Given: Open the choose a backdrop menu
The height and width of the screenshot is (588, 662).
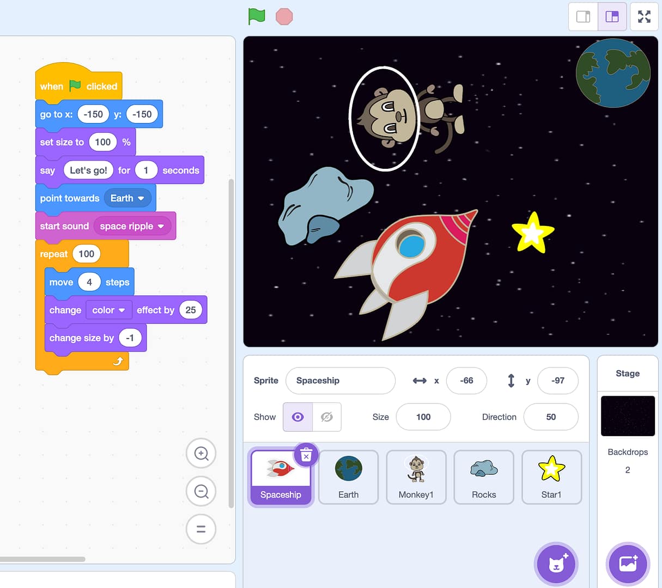Looking at the screenshot, I should click(627, 564).
